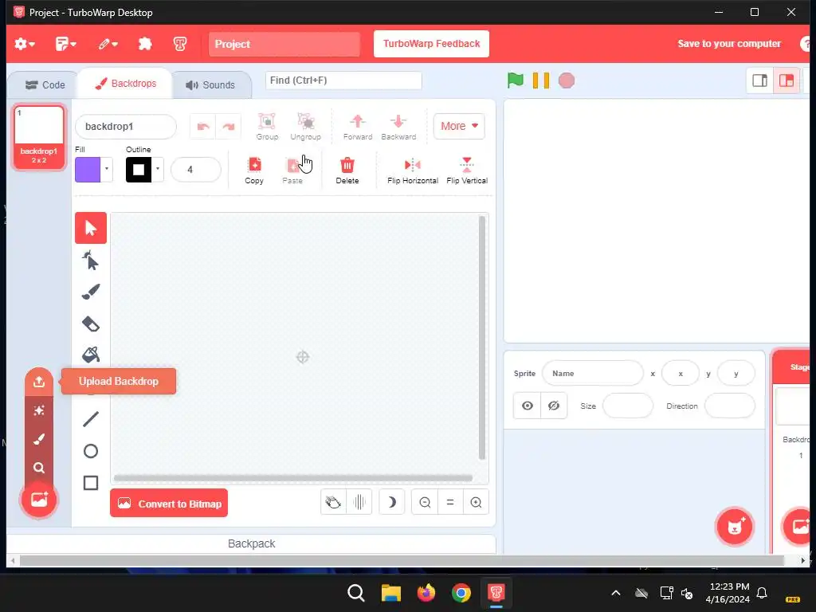Click the Choose a Sprite cat button
Viewport: 816px width, 612px height.
734,527
